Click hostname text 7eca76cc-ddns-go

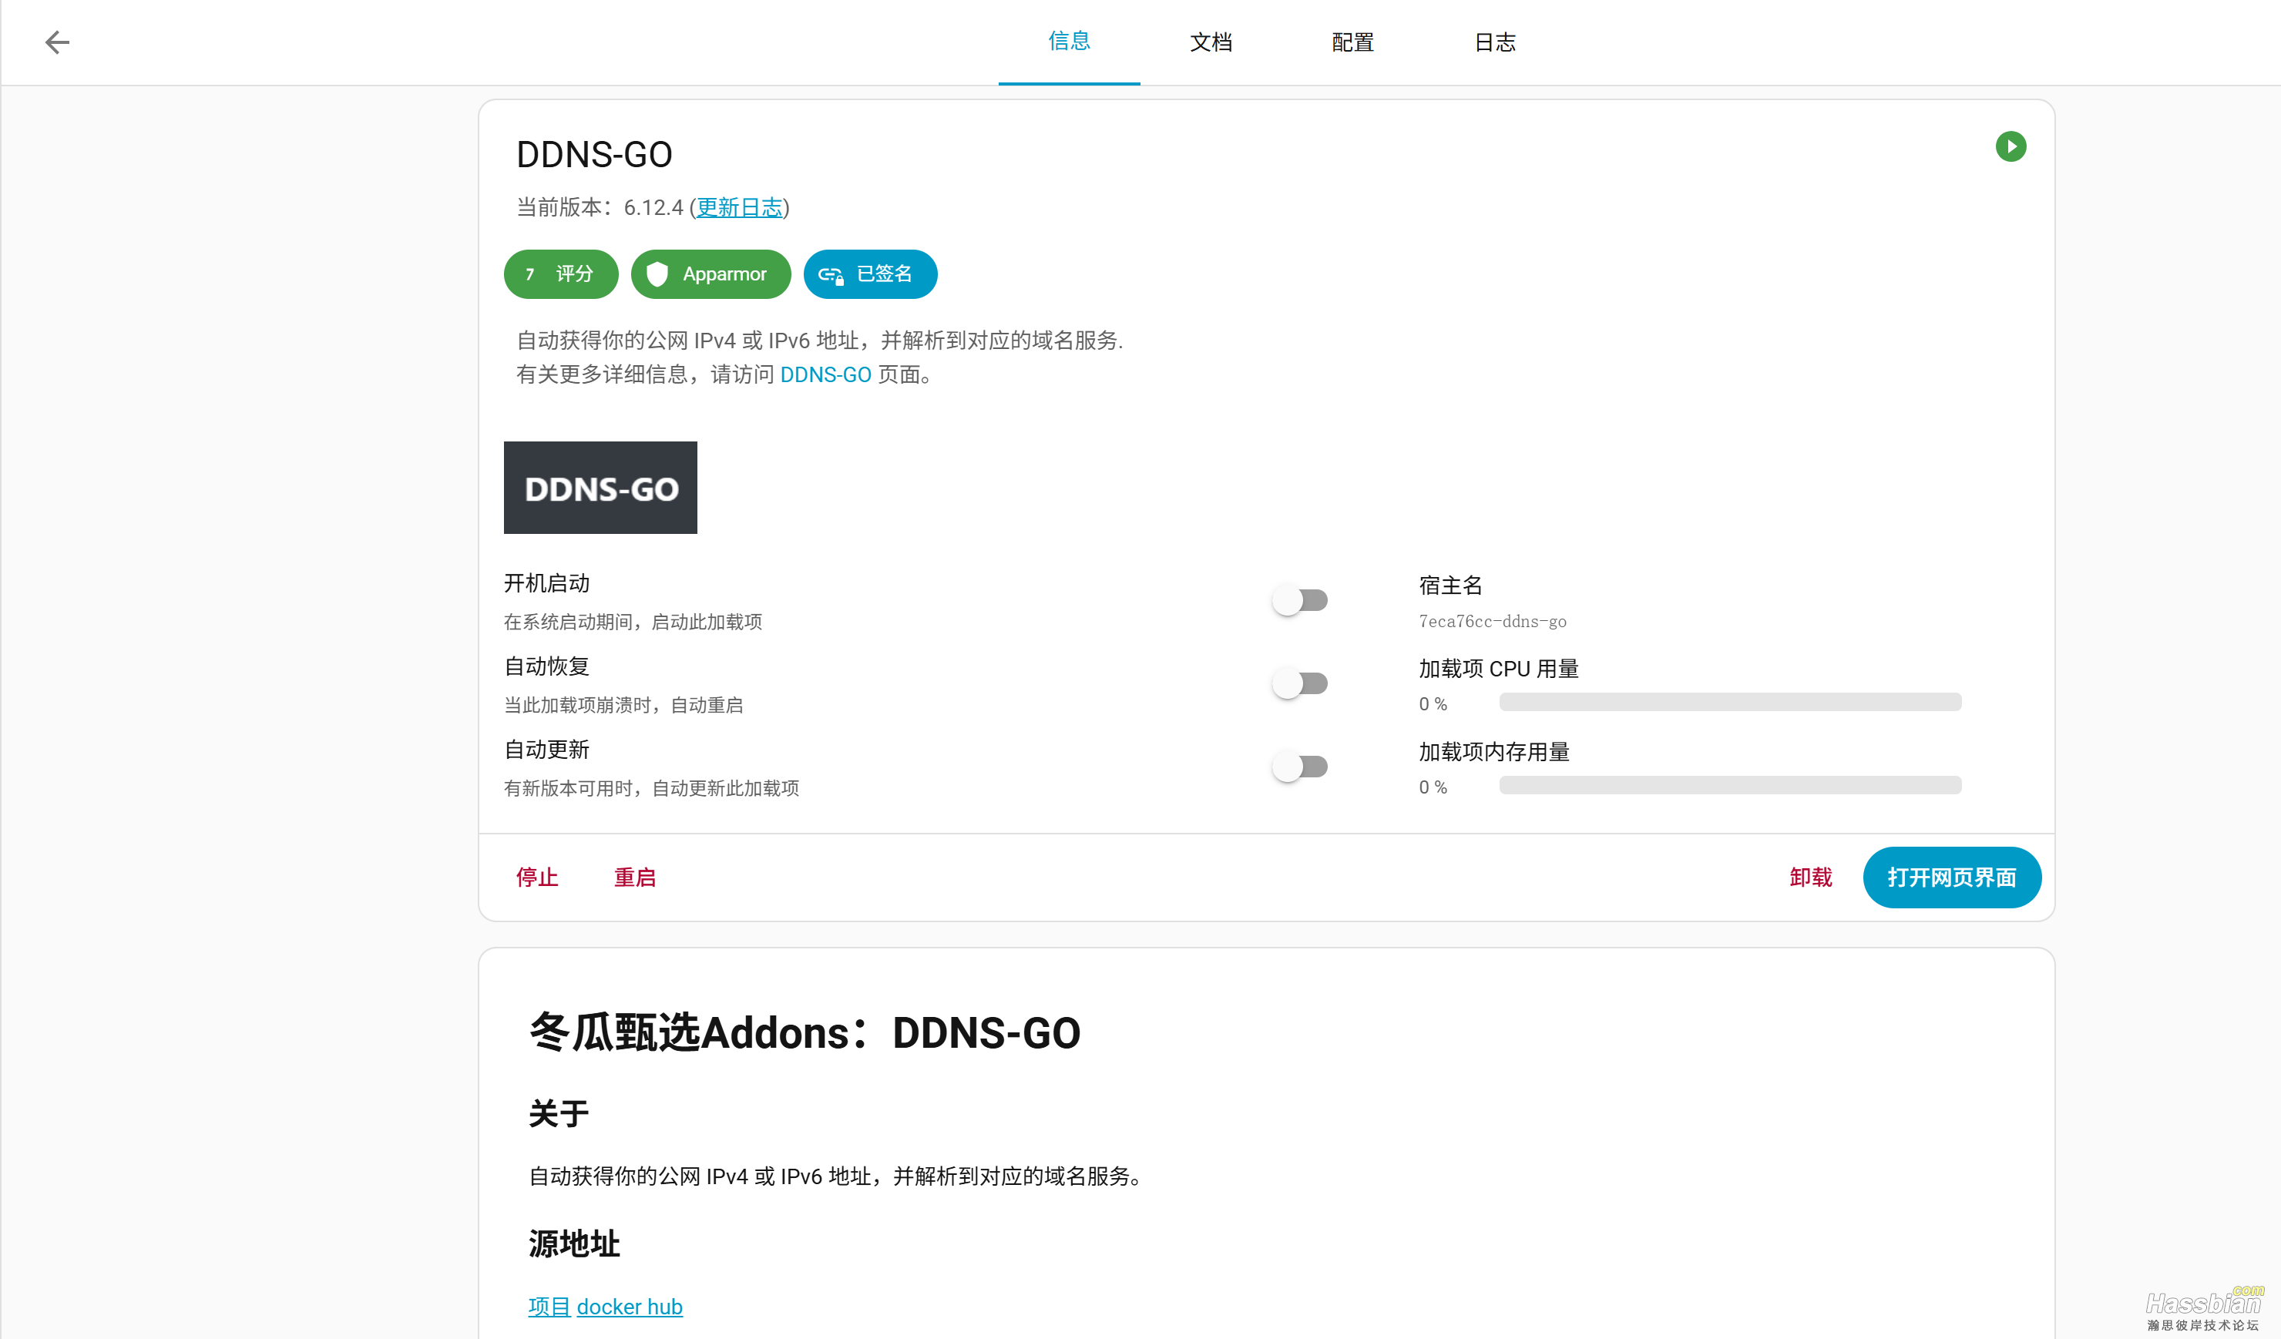tap(1492, 622)
